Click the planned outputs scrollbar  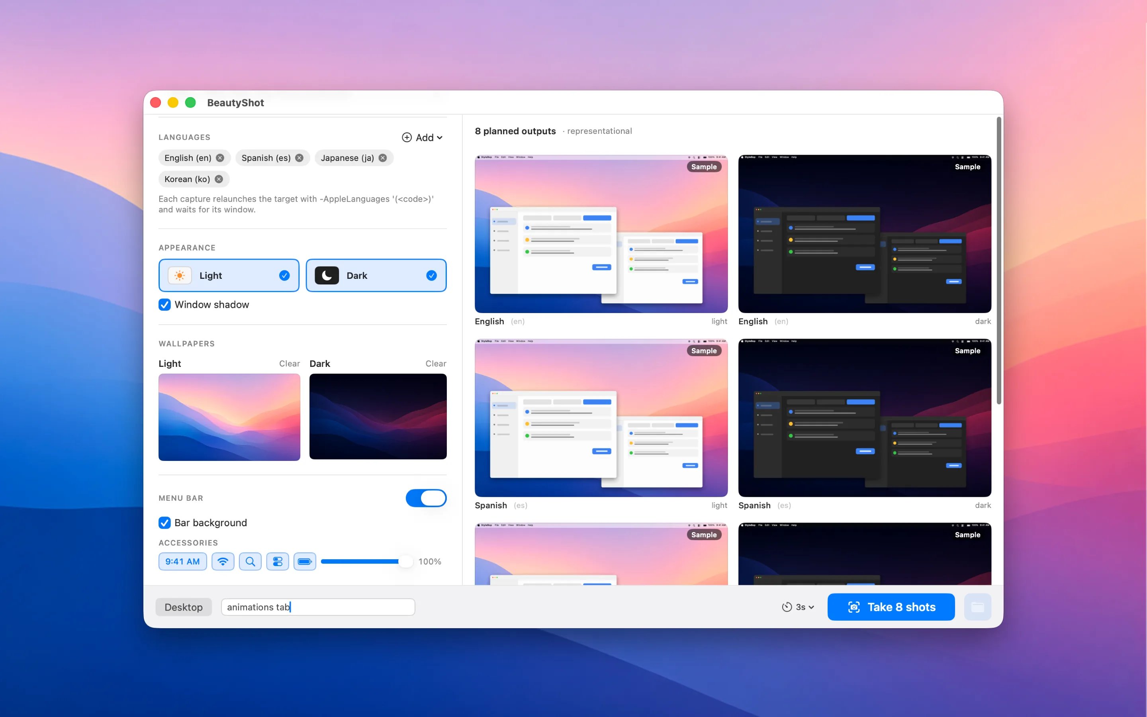(999, 261)
